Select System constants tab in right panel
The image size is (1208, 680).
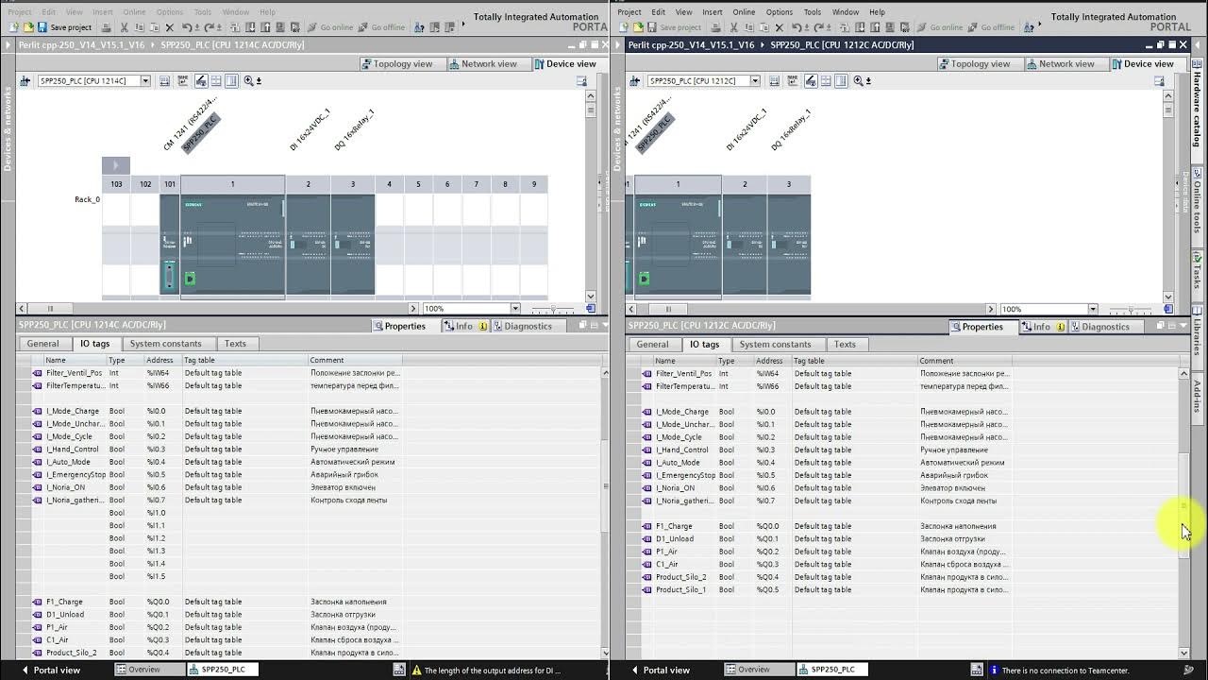[775, 345]
